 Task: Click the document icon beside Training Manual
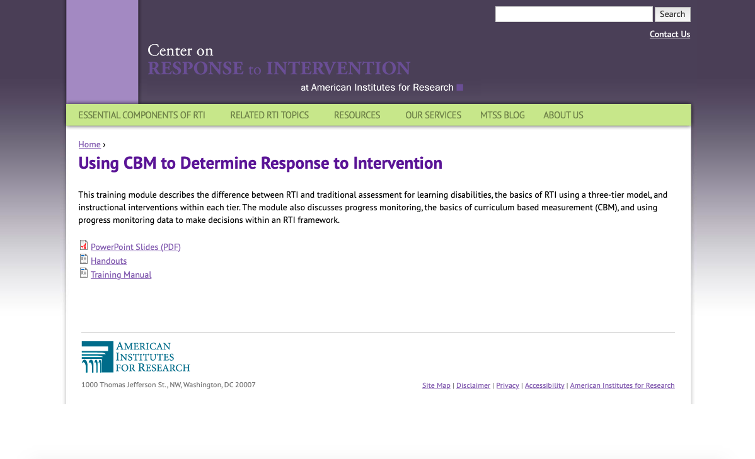tap(84, 273)
